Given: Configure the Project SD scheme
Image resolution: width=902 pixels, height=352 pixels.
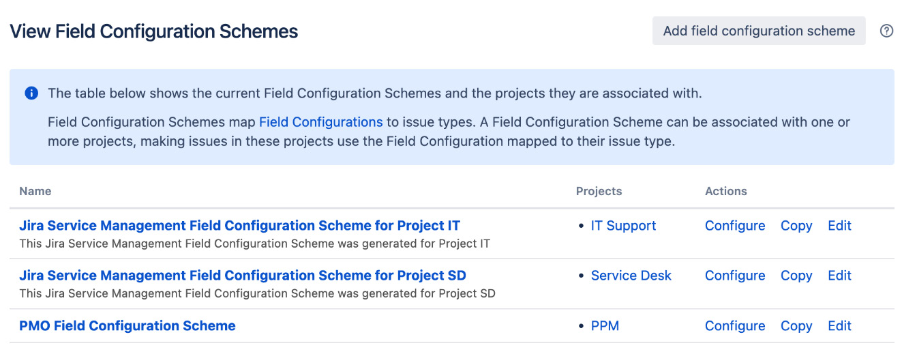Looking at the screenshot, I should tap(735, 276).
